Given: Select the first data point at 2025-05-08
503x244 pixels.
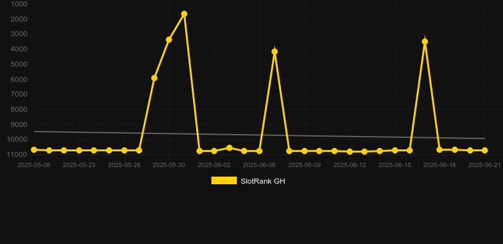Looking at the screenshot, I should click(x=34, y=150).
